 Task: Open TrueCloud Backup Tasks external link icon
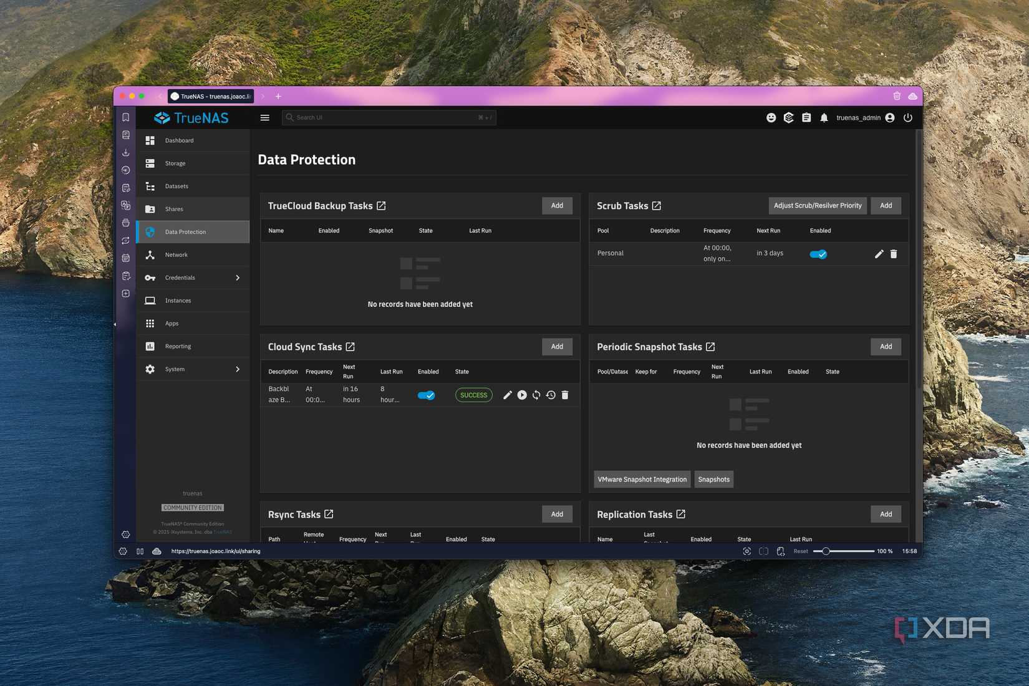(x=381, y=206)
